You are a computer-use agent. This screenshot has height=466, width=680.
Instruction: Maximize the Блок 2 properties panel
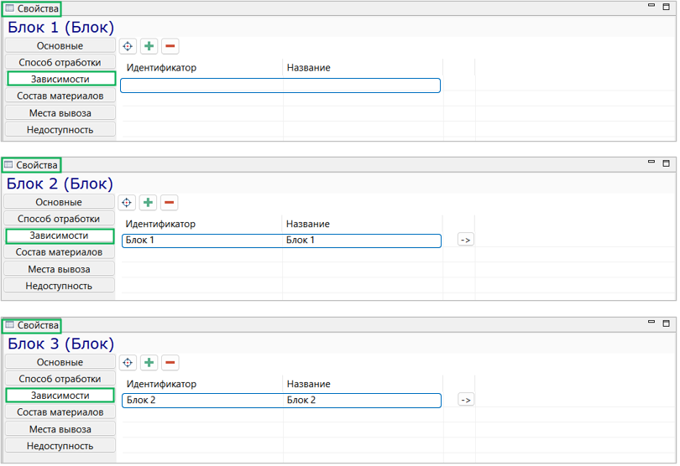point(666,163)
